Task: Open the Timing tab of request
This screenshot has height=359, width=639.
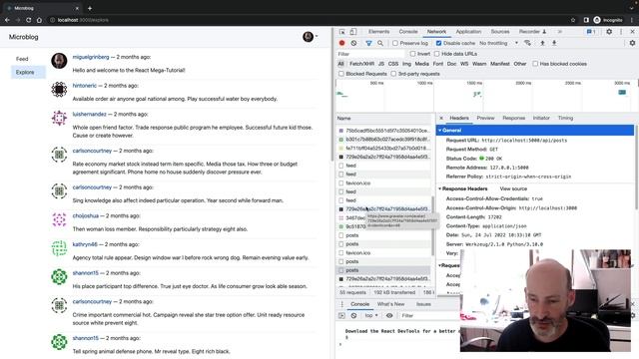Action: coord(565,118)
